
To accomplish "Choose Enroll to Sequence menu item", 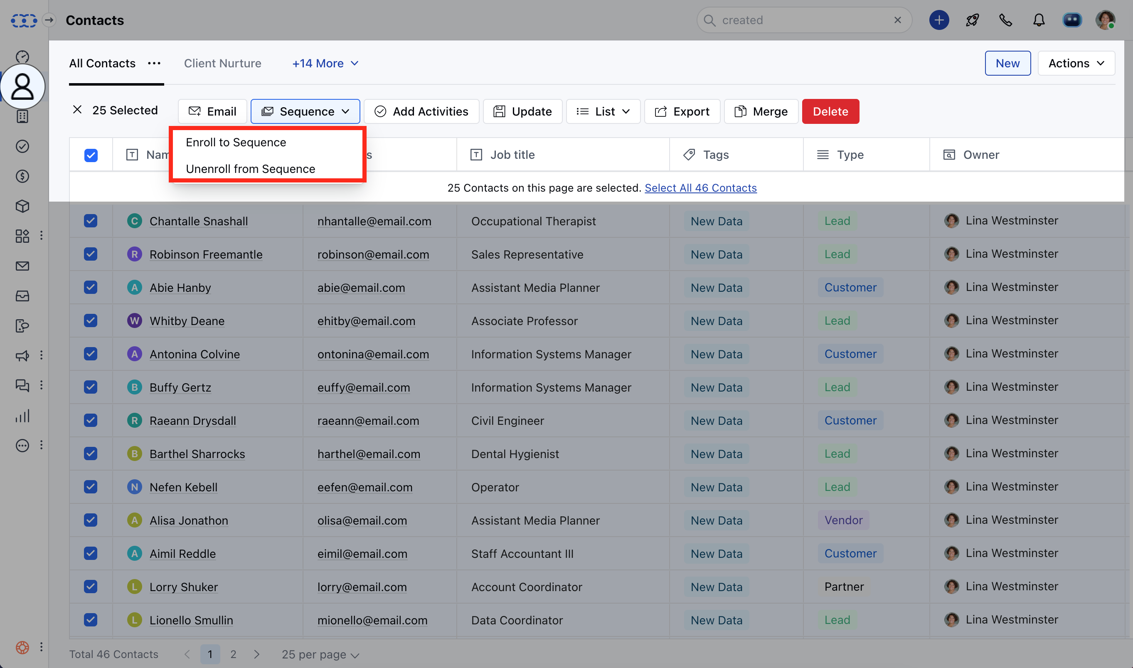I will click(x=267, y=143).
